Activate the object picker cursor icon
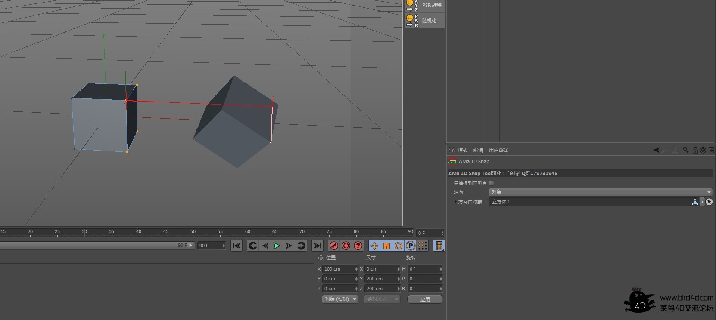 [709, 202]
